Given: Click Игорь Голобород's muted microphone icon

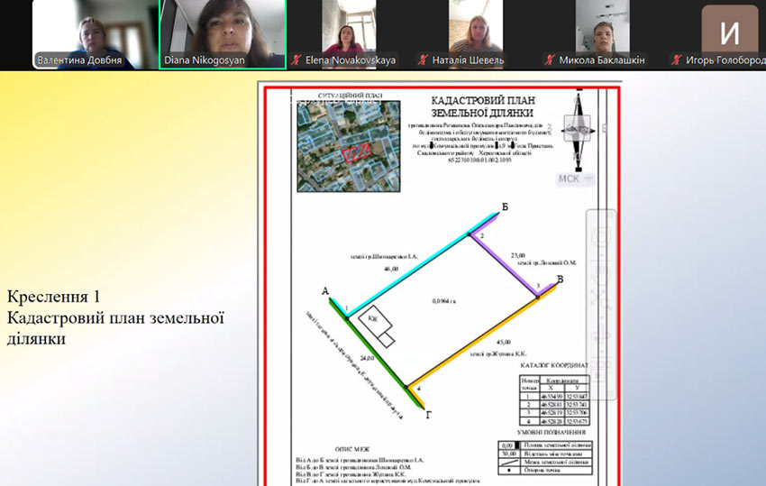Looking at the screenshot, I should pyautogui.click(x=675, y=60).
